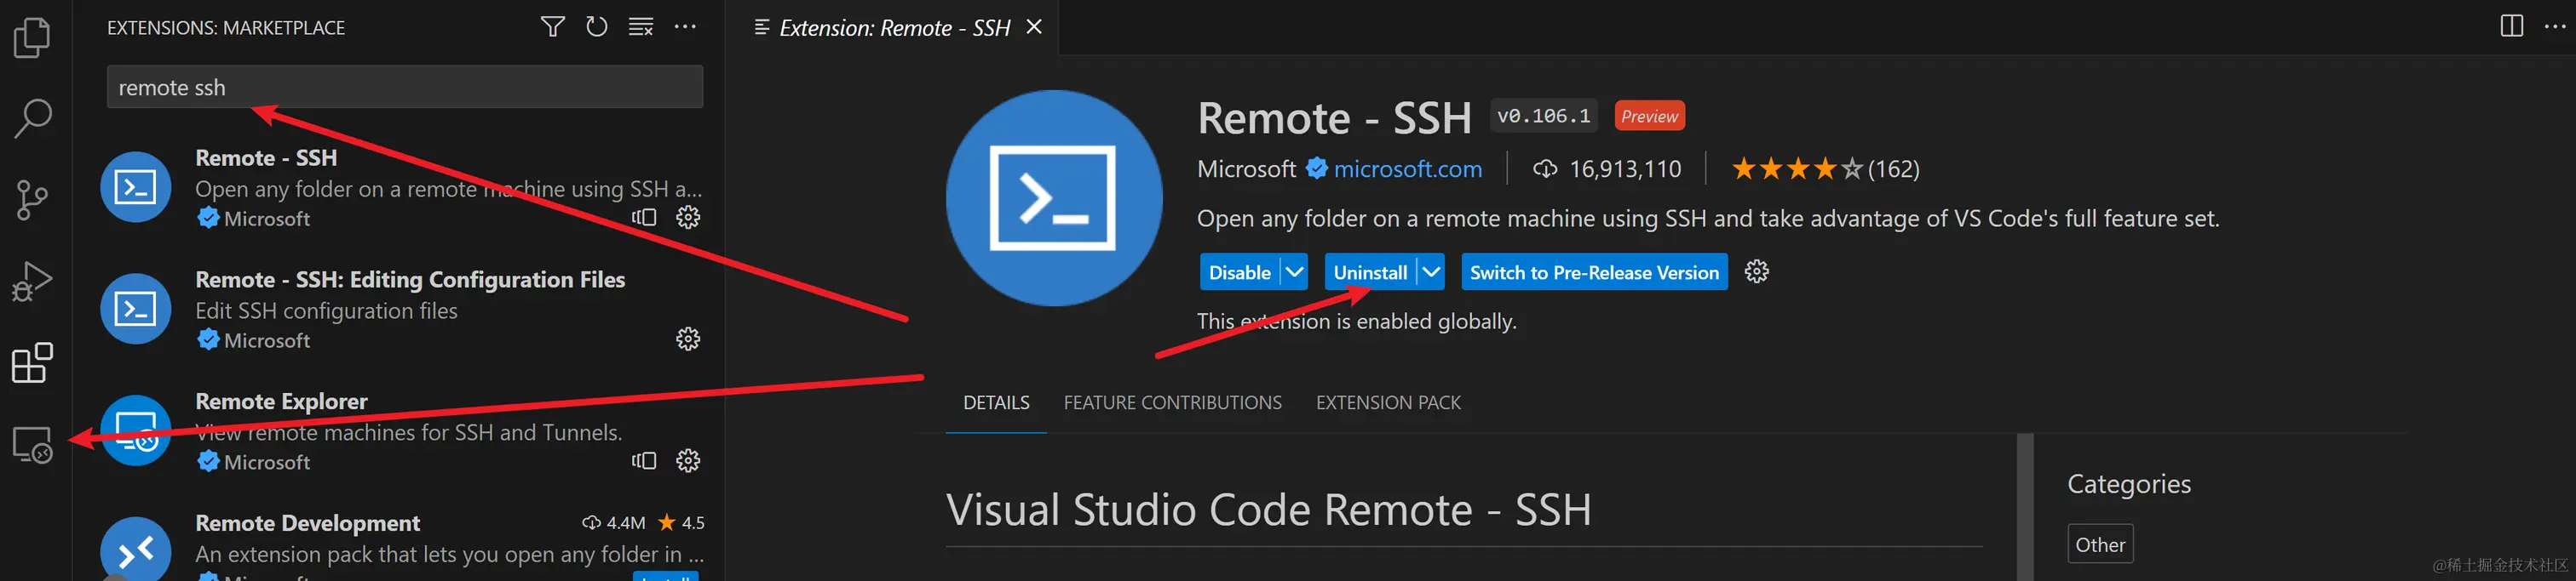The image size is (2576, 581).
Task: Clear extensions search results
Action: point(641,27)
